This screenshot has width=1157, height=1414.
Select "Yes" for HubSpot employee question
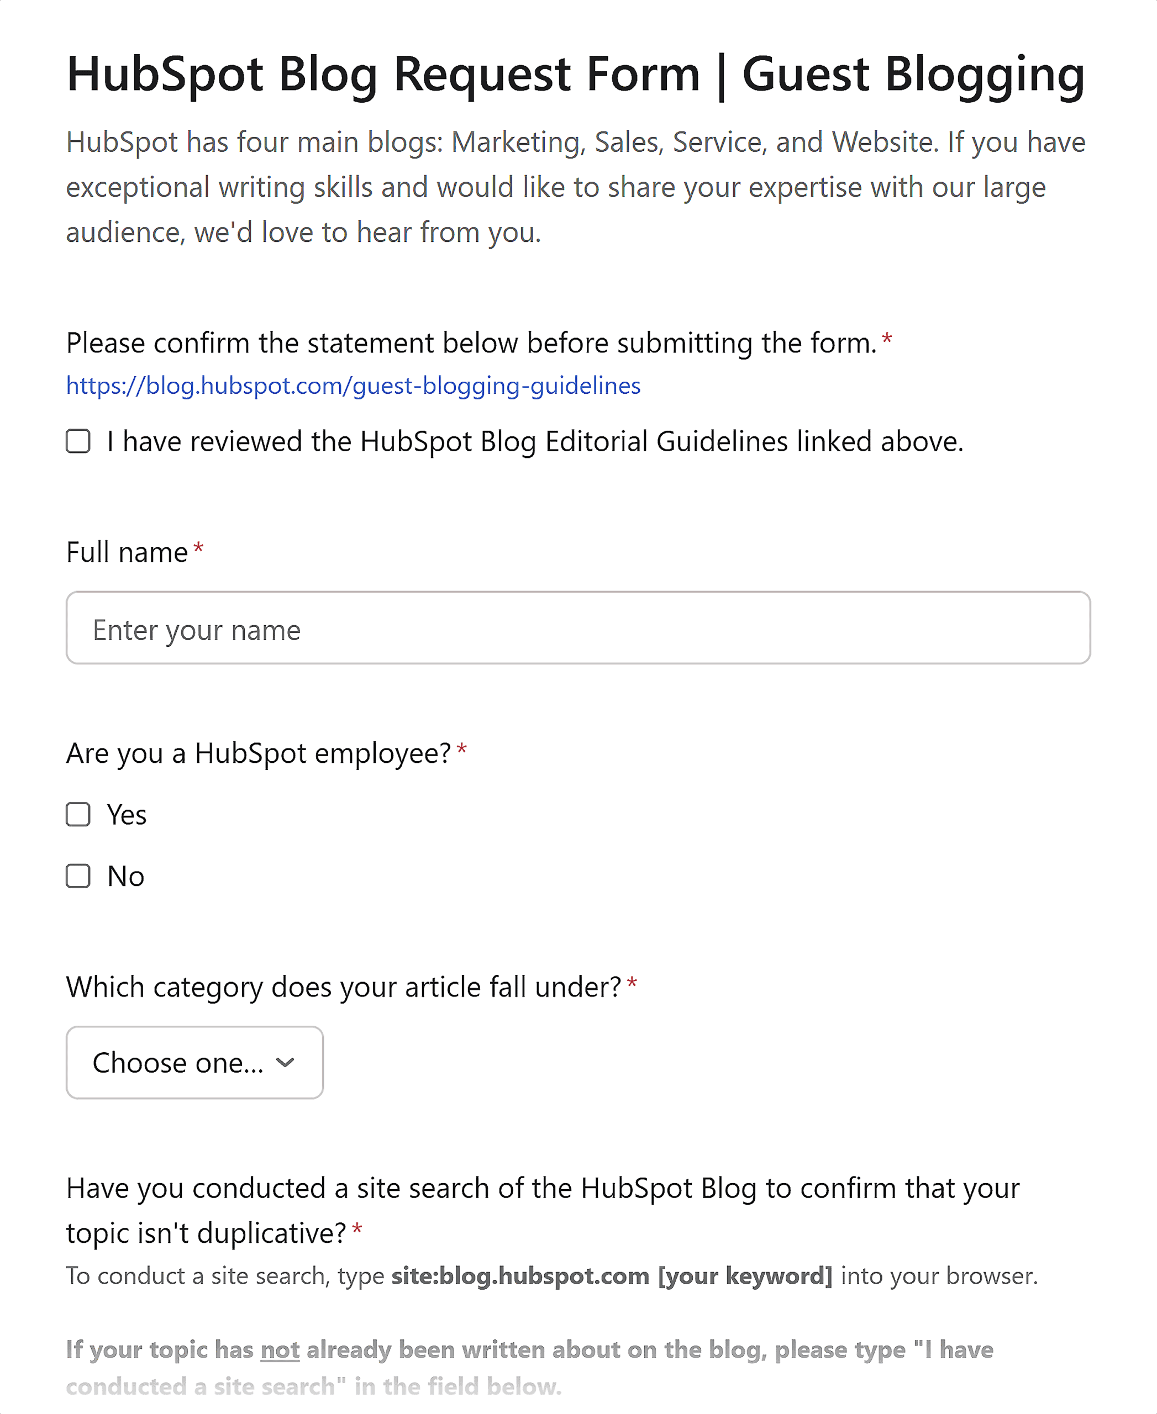[x=77, y=814]
